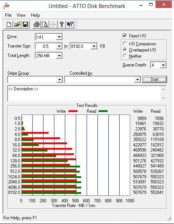Click the description scrollbar down arrow
The width and height of the screenshot is (174, 224).
point(163,98)
